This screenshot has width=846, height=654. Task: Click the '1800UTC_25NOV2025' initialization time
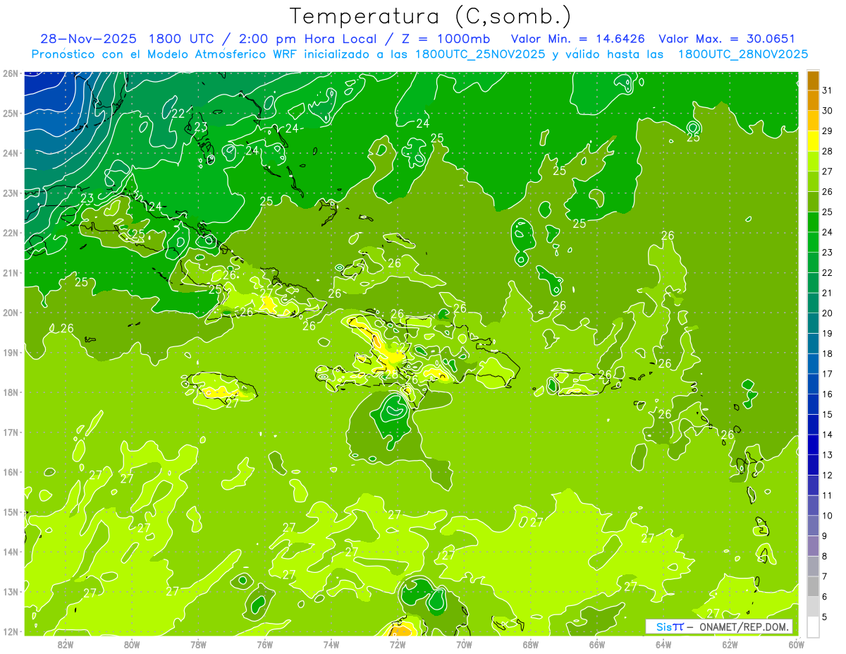click(480, 54)
